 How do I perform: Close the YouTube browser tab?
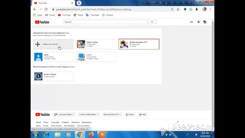[x=72, y=3]
